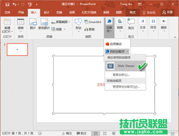Open the 链接 links dropdown
Screen dimensions: 179x136
(120, 25)
